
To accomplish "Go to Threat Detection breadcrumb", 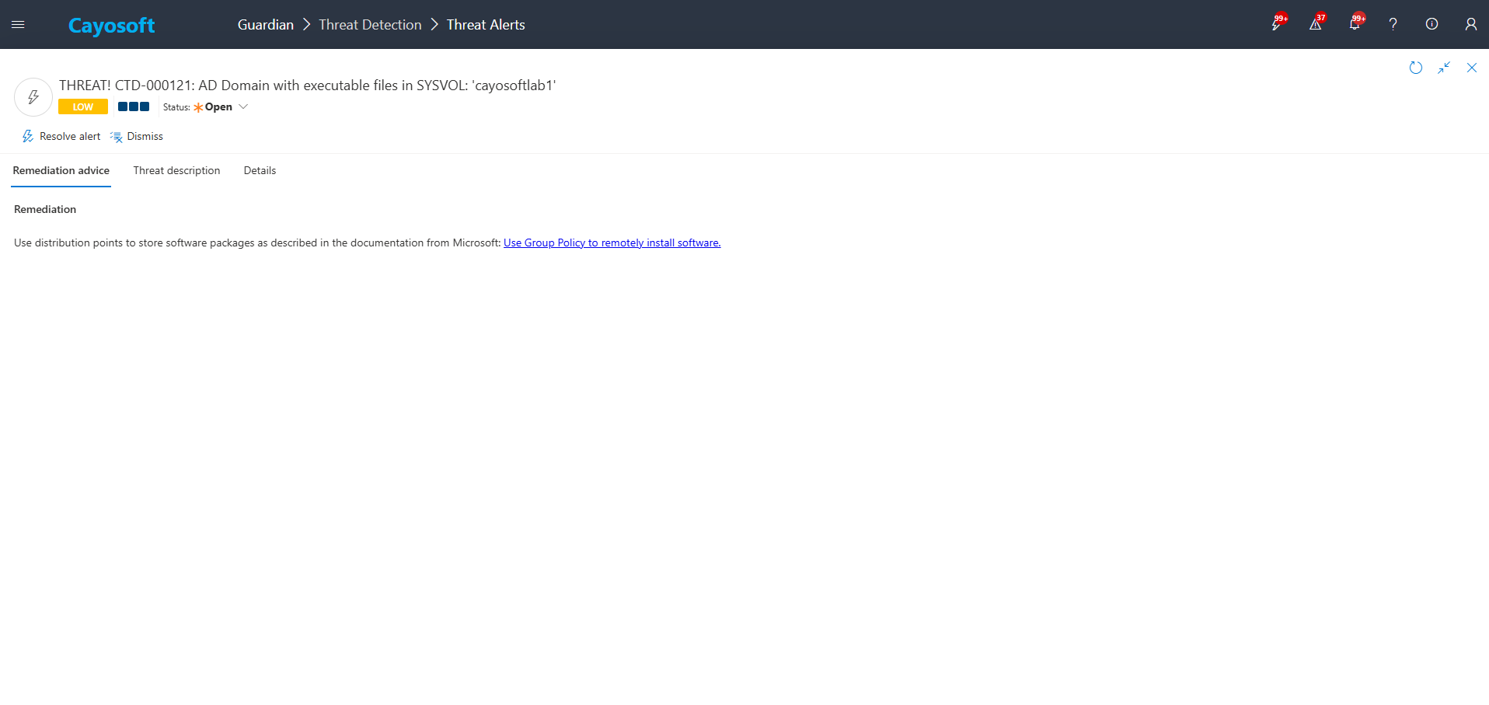I will tap(370, 25).
